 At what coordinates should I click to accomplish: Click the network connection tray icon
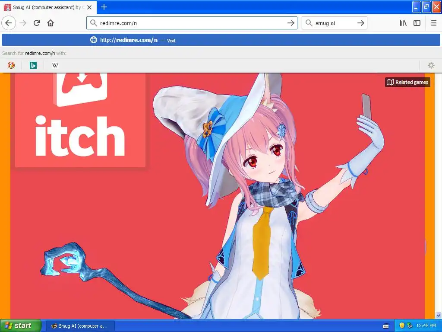tap(410, 326)
